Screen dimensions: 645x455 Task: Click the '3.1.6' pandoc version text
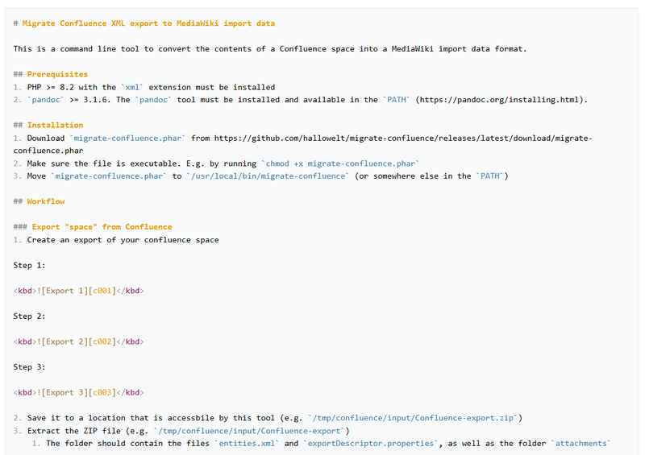point(94,100)
